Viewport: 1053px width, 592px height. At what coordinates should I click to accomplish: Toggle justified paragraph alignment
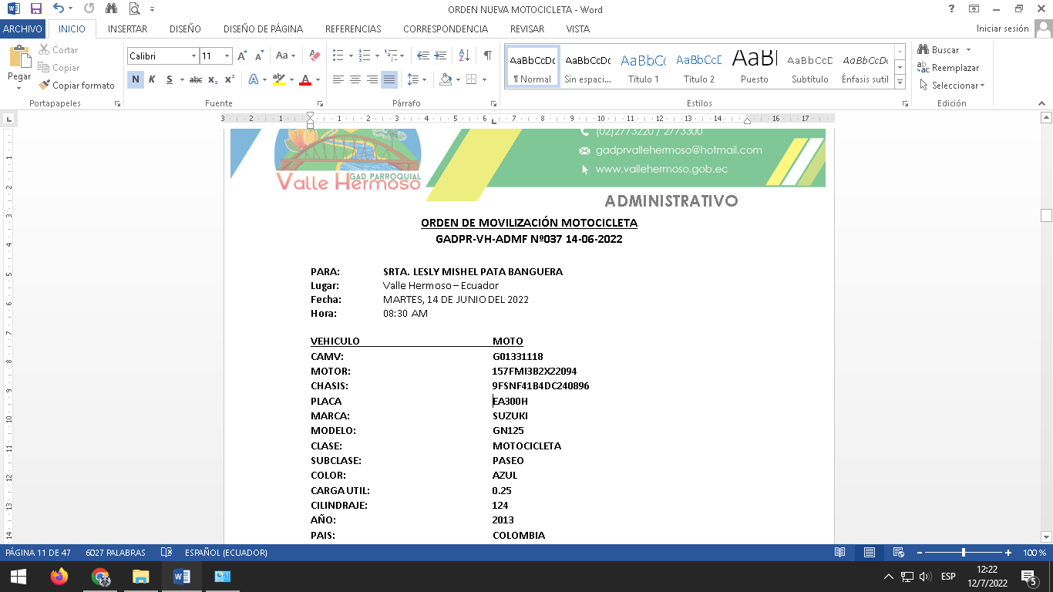point(389,79)
